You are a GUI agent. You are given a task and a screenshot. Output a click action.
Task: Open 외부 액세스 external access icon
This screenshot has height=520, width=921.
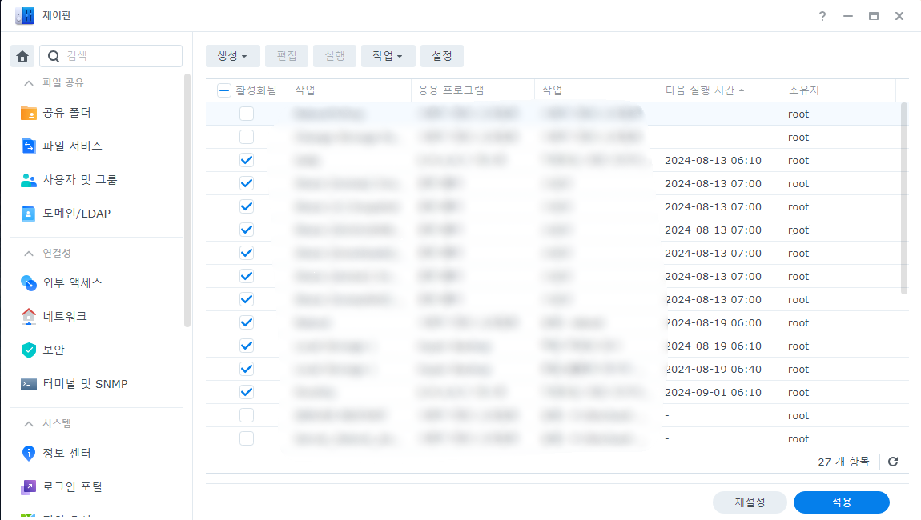(29, 283)
